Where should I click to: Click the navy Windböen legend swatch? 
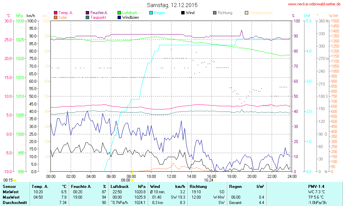point(119,17)
